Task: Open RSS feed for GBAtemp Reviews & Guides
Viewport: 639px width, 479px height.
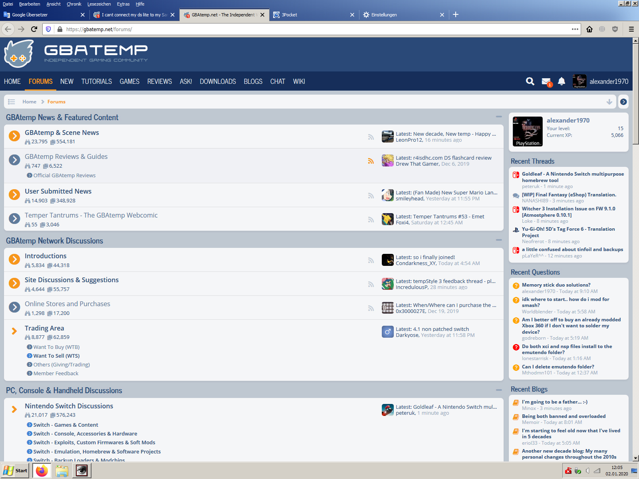Action: tap(371, 161)
